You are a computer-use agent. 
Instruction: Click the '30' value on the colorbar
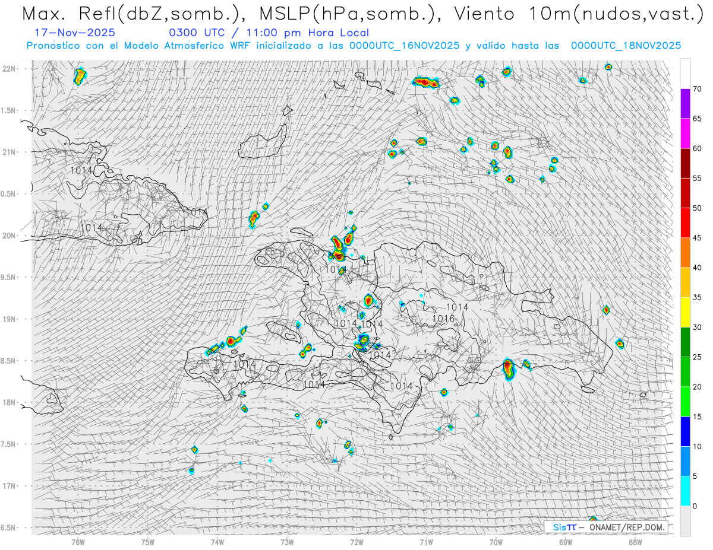697,327
